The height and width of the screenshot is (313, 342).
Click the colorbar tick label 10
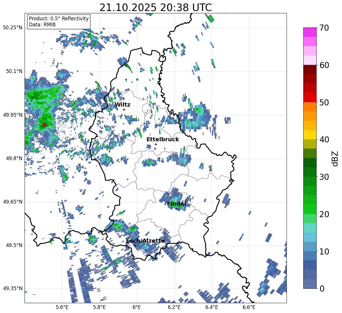pyautogui.click(x=324, y=251)
